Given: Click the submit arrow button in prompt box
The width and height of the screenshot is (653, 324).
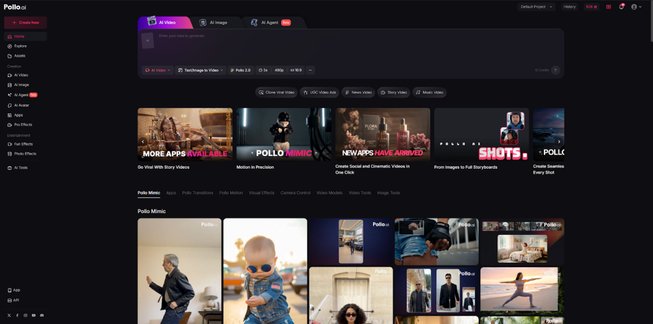Looking at the screenshot, I should coord(555,70).
